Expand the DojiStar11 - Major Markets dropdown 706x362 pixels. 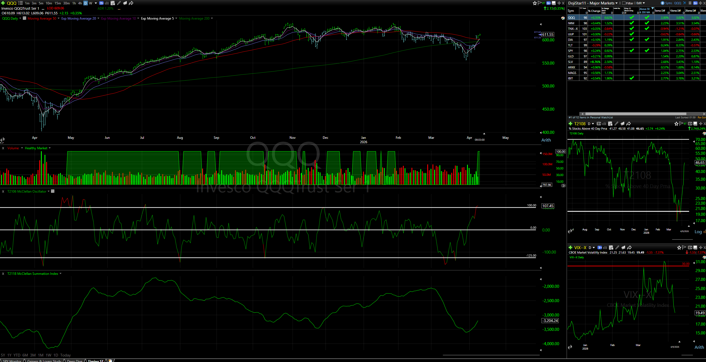point(616,3)
